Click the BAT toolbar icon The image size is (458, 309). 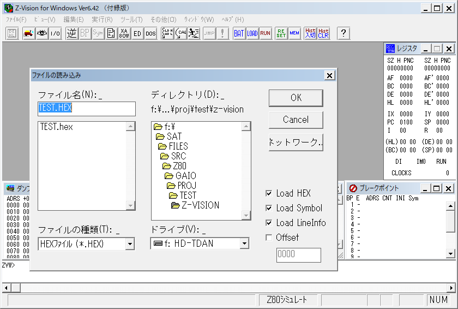239,33
